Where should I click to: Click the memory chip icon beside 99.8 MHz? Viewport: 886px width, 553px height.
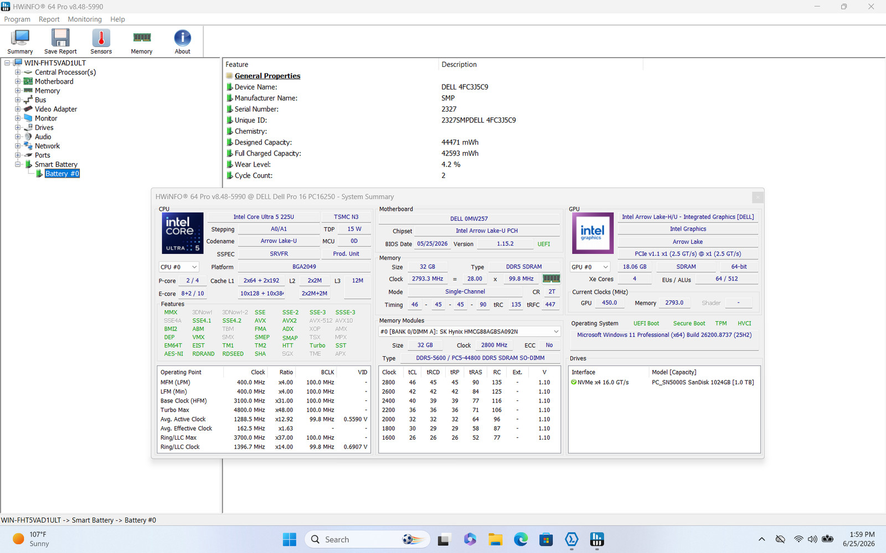pyautogui.click(x=551, y=279)
